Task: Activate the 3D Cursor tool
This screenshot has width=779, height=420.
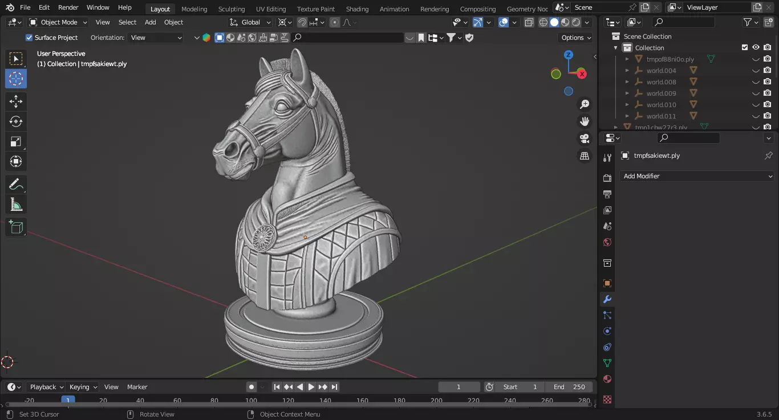Action: 16,79
